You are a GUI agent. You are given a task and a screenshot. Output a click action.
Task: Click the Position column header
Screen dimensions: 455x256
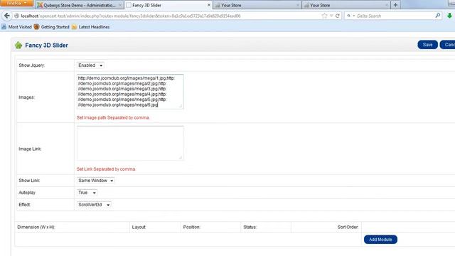click(x=191, y=228)
